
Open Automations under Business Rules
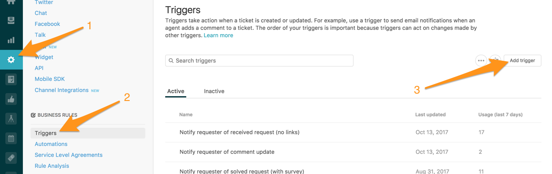point(51,144)
